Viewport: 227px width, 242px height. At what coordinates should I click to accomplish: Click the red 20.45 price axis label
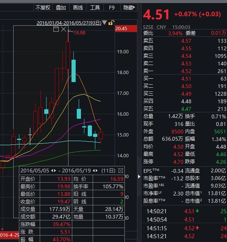tap(126, 29)
